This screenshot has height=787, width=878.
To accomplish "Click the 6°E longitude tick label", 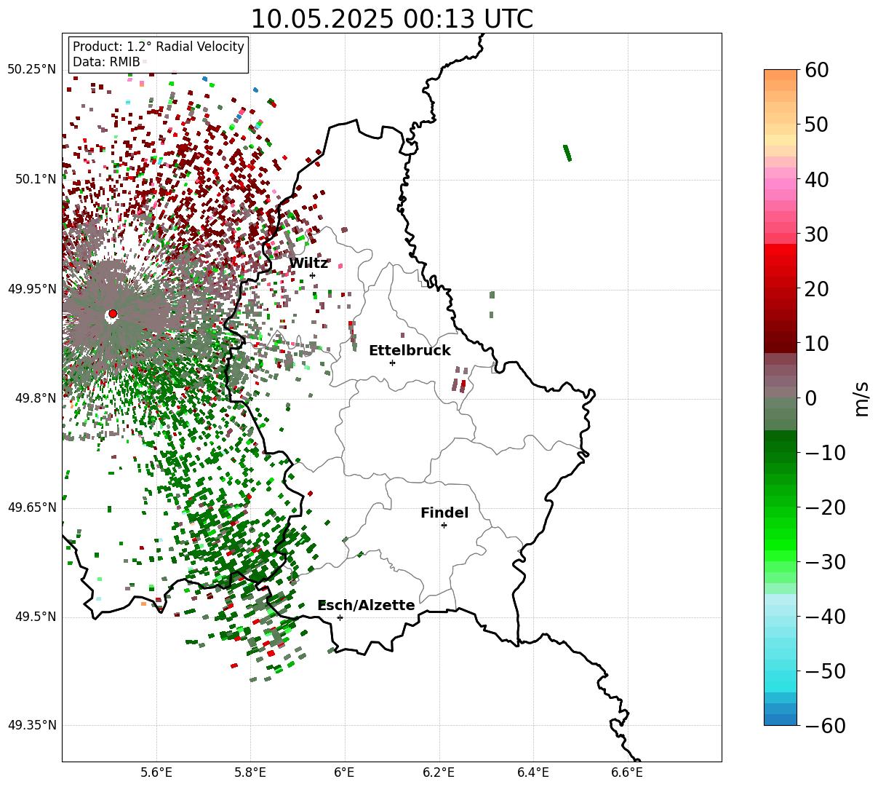I will click(345, 772).
